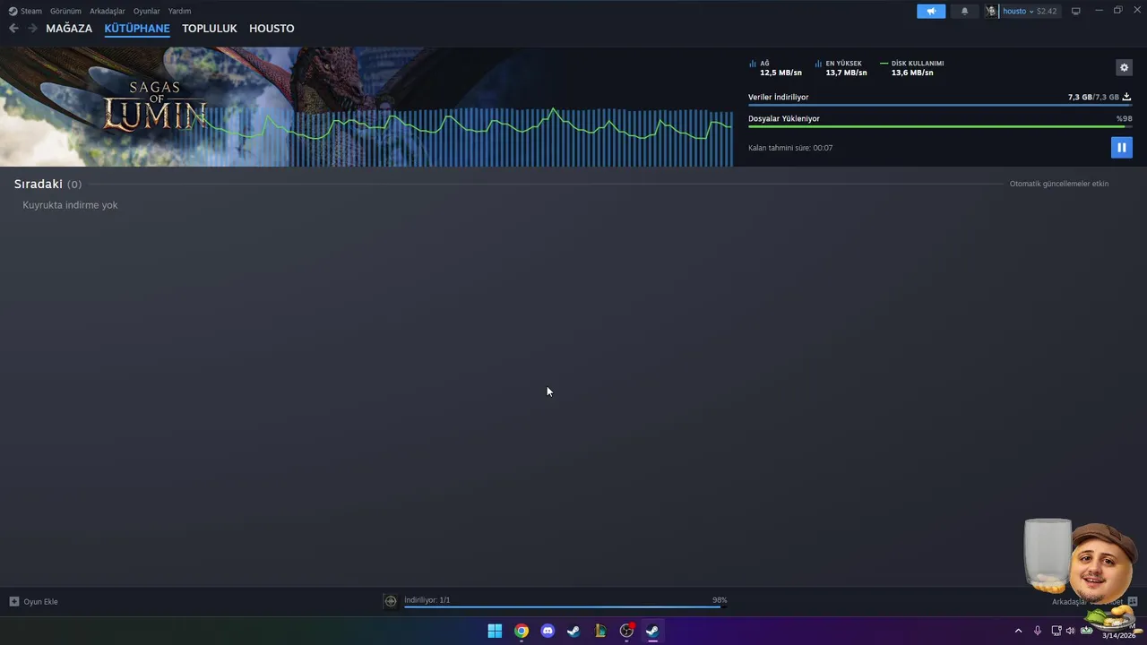This screenshot has height=645, width=1147.
Task: Click the AĞ network speed stat
Action: point(775,68)
